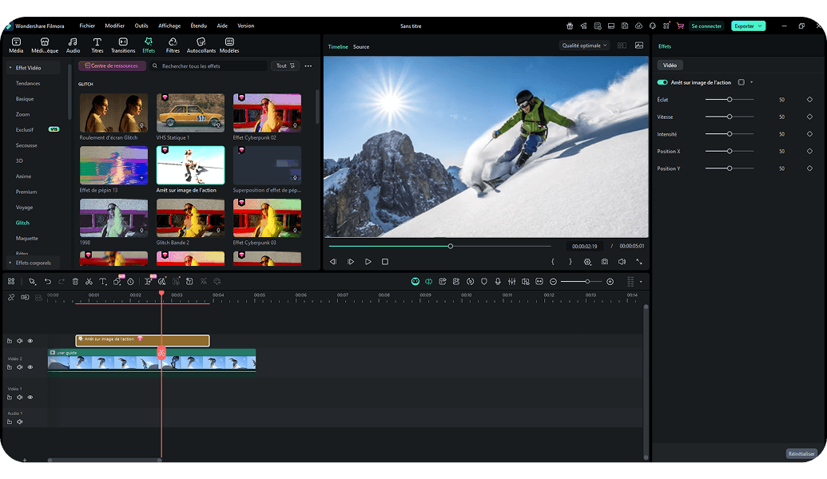Click the undo arrow in timeline toolbar
Screen dimensions: 827x479
(47, 282)
